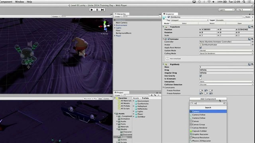Click Maximize on Play button

pyautogui.click(x=90, y=99)
